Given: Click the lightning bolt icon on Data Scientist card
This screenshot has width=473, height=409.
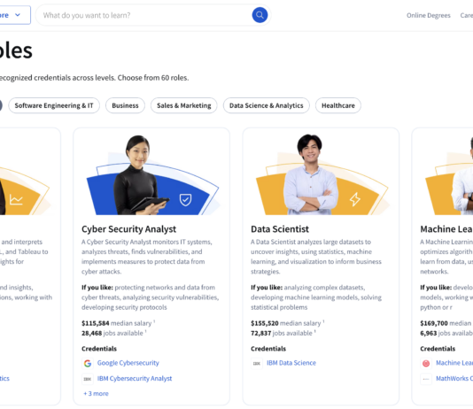Looking at the screenshot, I should click(354, 199).
